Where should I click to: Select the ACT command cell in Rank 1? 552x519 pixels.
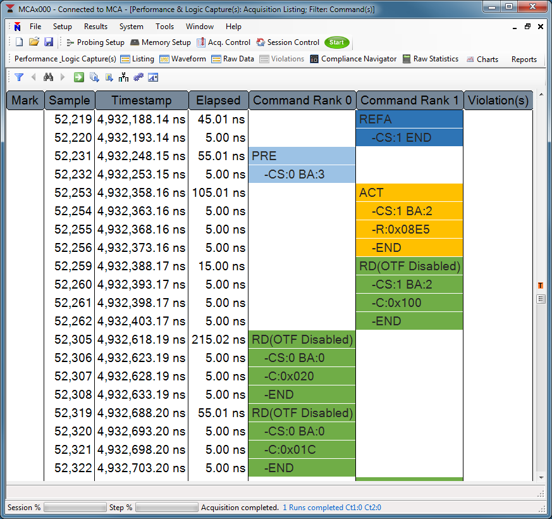(409, 192)
